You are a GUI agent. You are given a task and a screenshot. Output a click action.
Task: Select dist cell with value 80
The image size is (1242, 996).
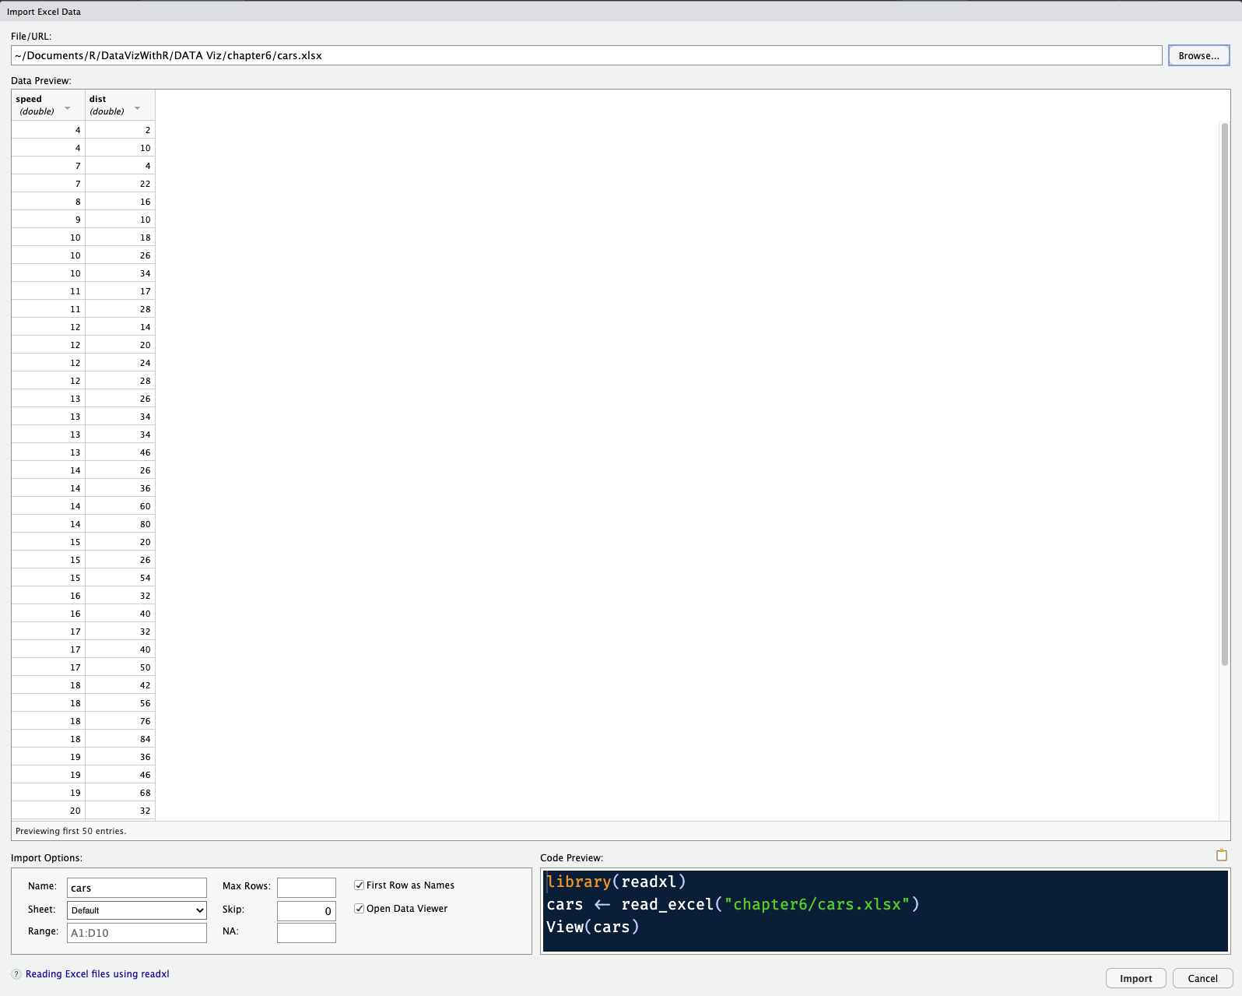120,524
